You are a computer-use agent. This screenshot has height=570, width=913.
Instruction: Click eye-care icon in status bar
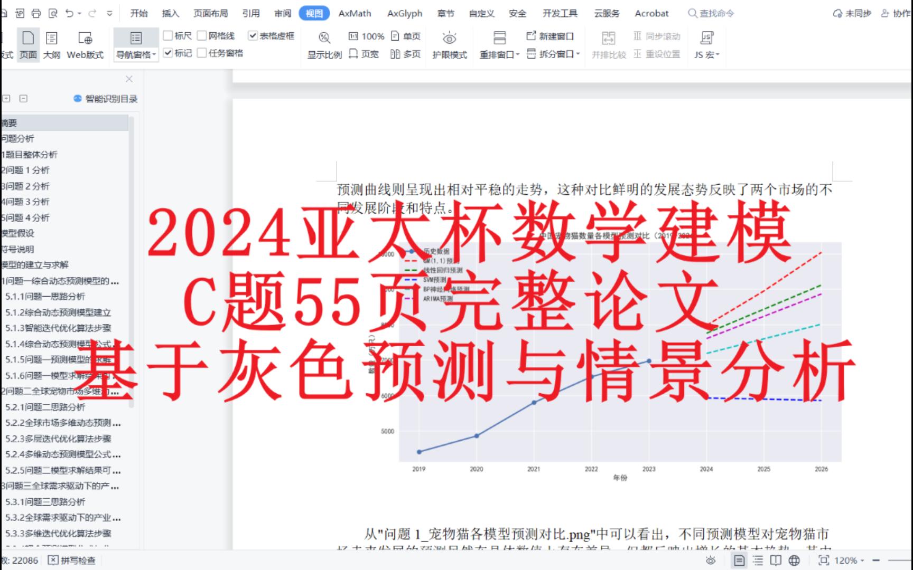(711, 560)
